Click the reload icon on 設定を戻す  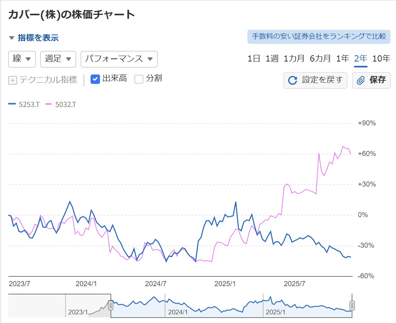(292, 80)
